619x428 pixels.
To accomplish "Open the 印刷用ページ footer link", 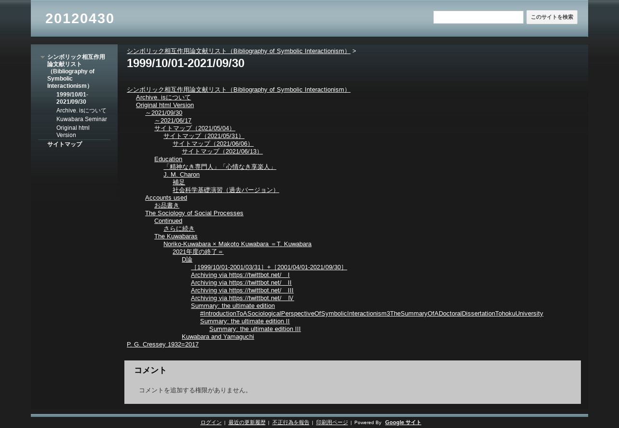I will (x=332, y=423).
